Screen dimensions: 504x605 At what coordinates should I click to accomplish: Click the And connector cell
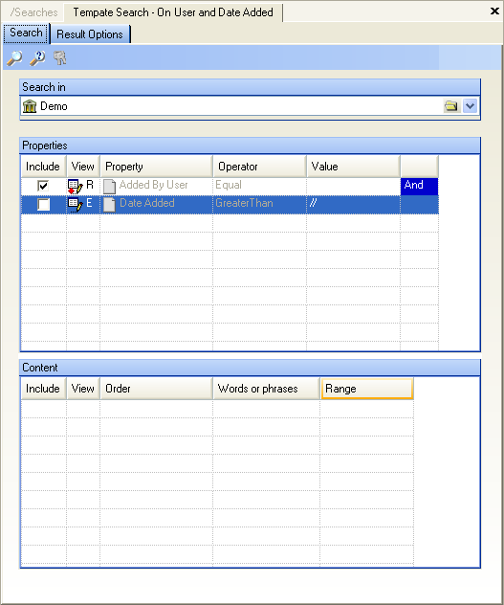tap(419, 187)
